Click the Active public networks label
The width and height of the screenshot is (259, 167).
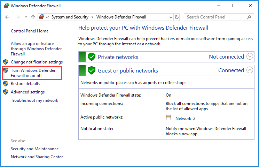(102, 117)
